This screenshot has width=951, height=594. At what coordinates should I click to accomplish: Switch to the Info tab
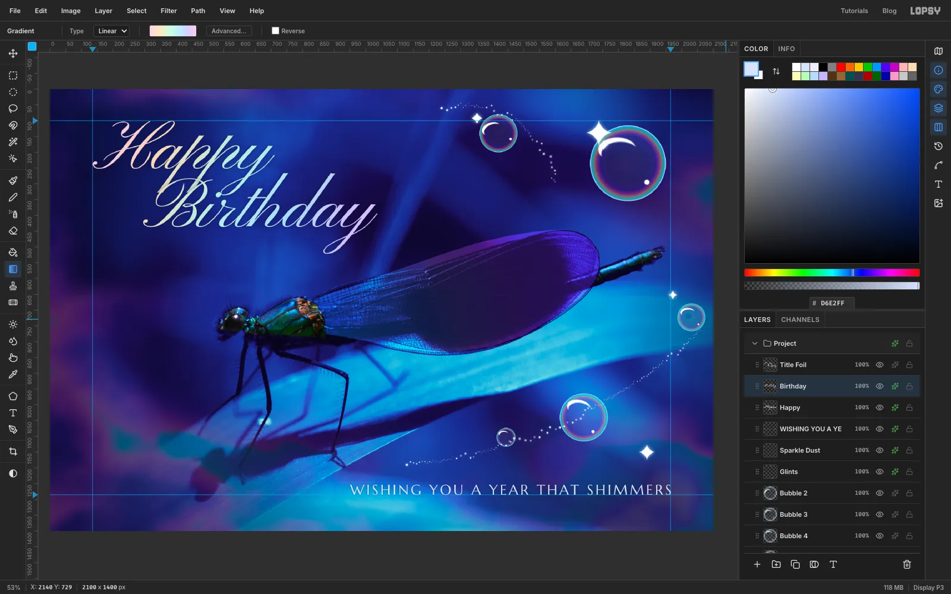(x=786, y=49)
